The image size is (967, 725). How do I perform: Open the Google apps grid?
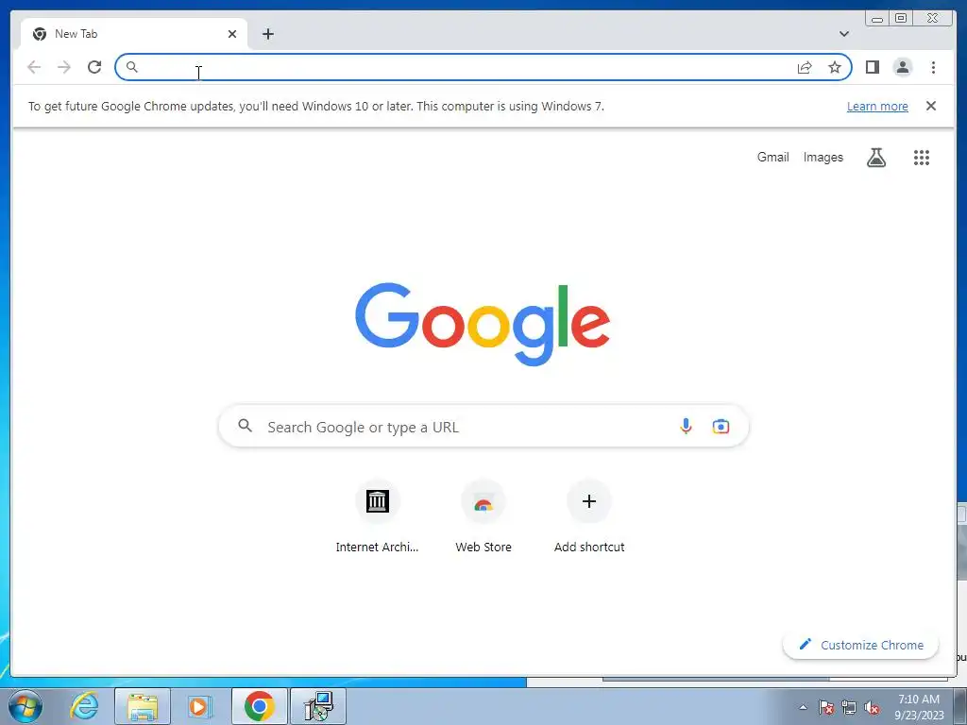coord(922,158)
